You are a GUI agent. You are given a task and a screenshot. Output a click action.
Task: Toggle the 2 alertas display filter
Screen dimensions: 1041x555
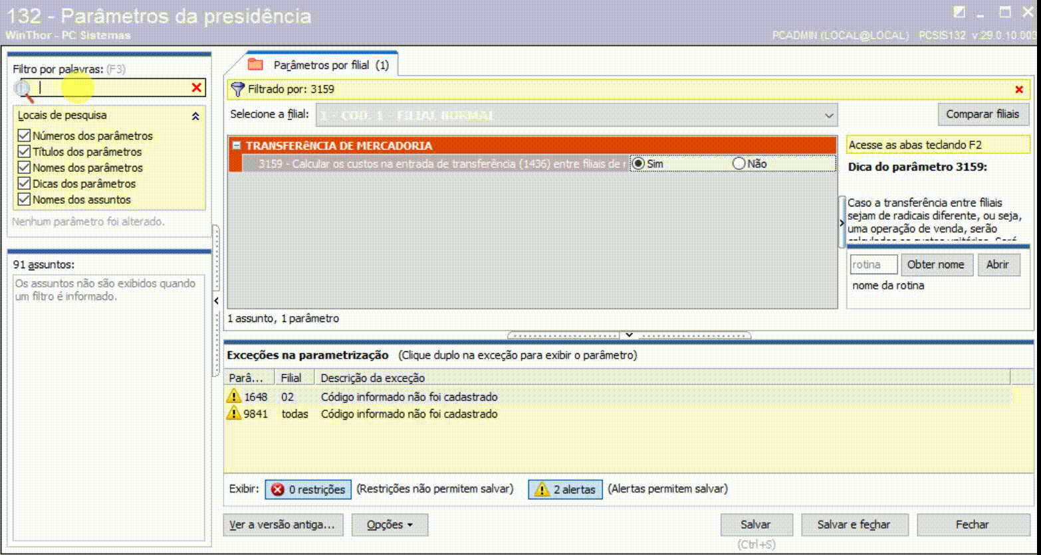566,489
